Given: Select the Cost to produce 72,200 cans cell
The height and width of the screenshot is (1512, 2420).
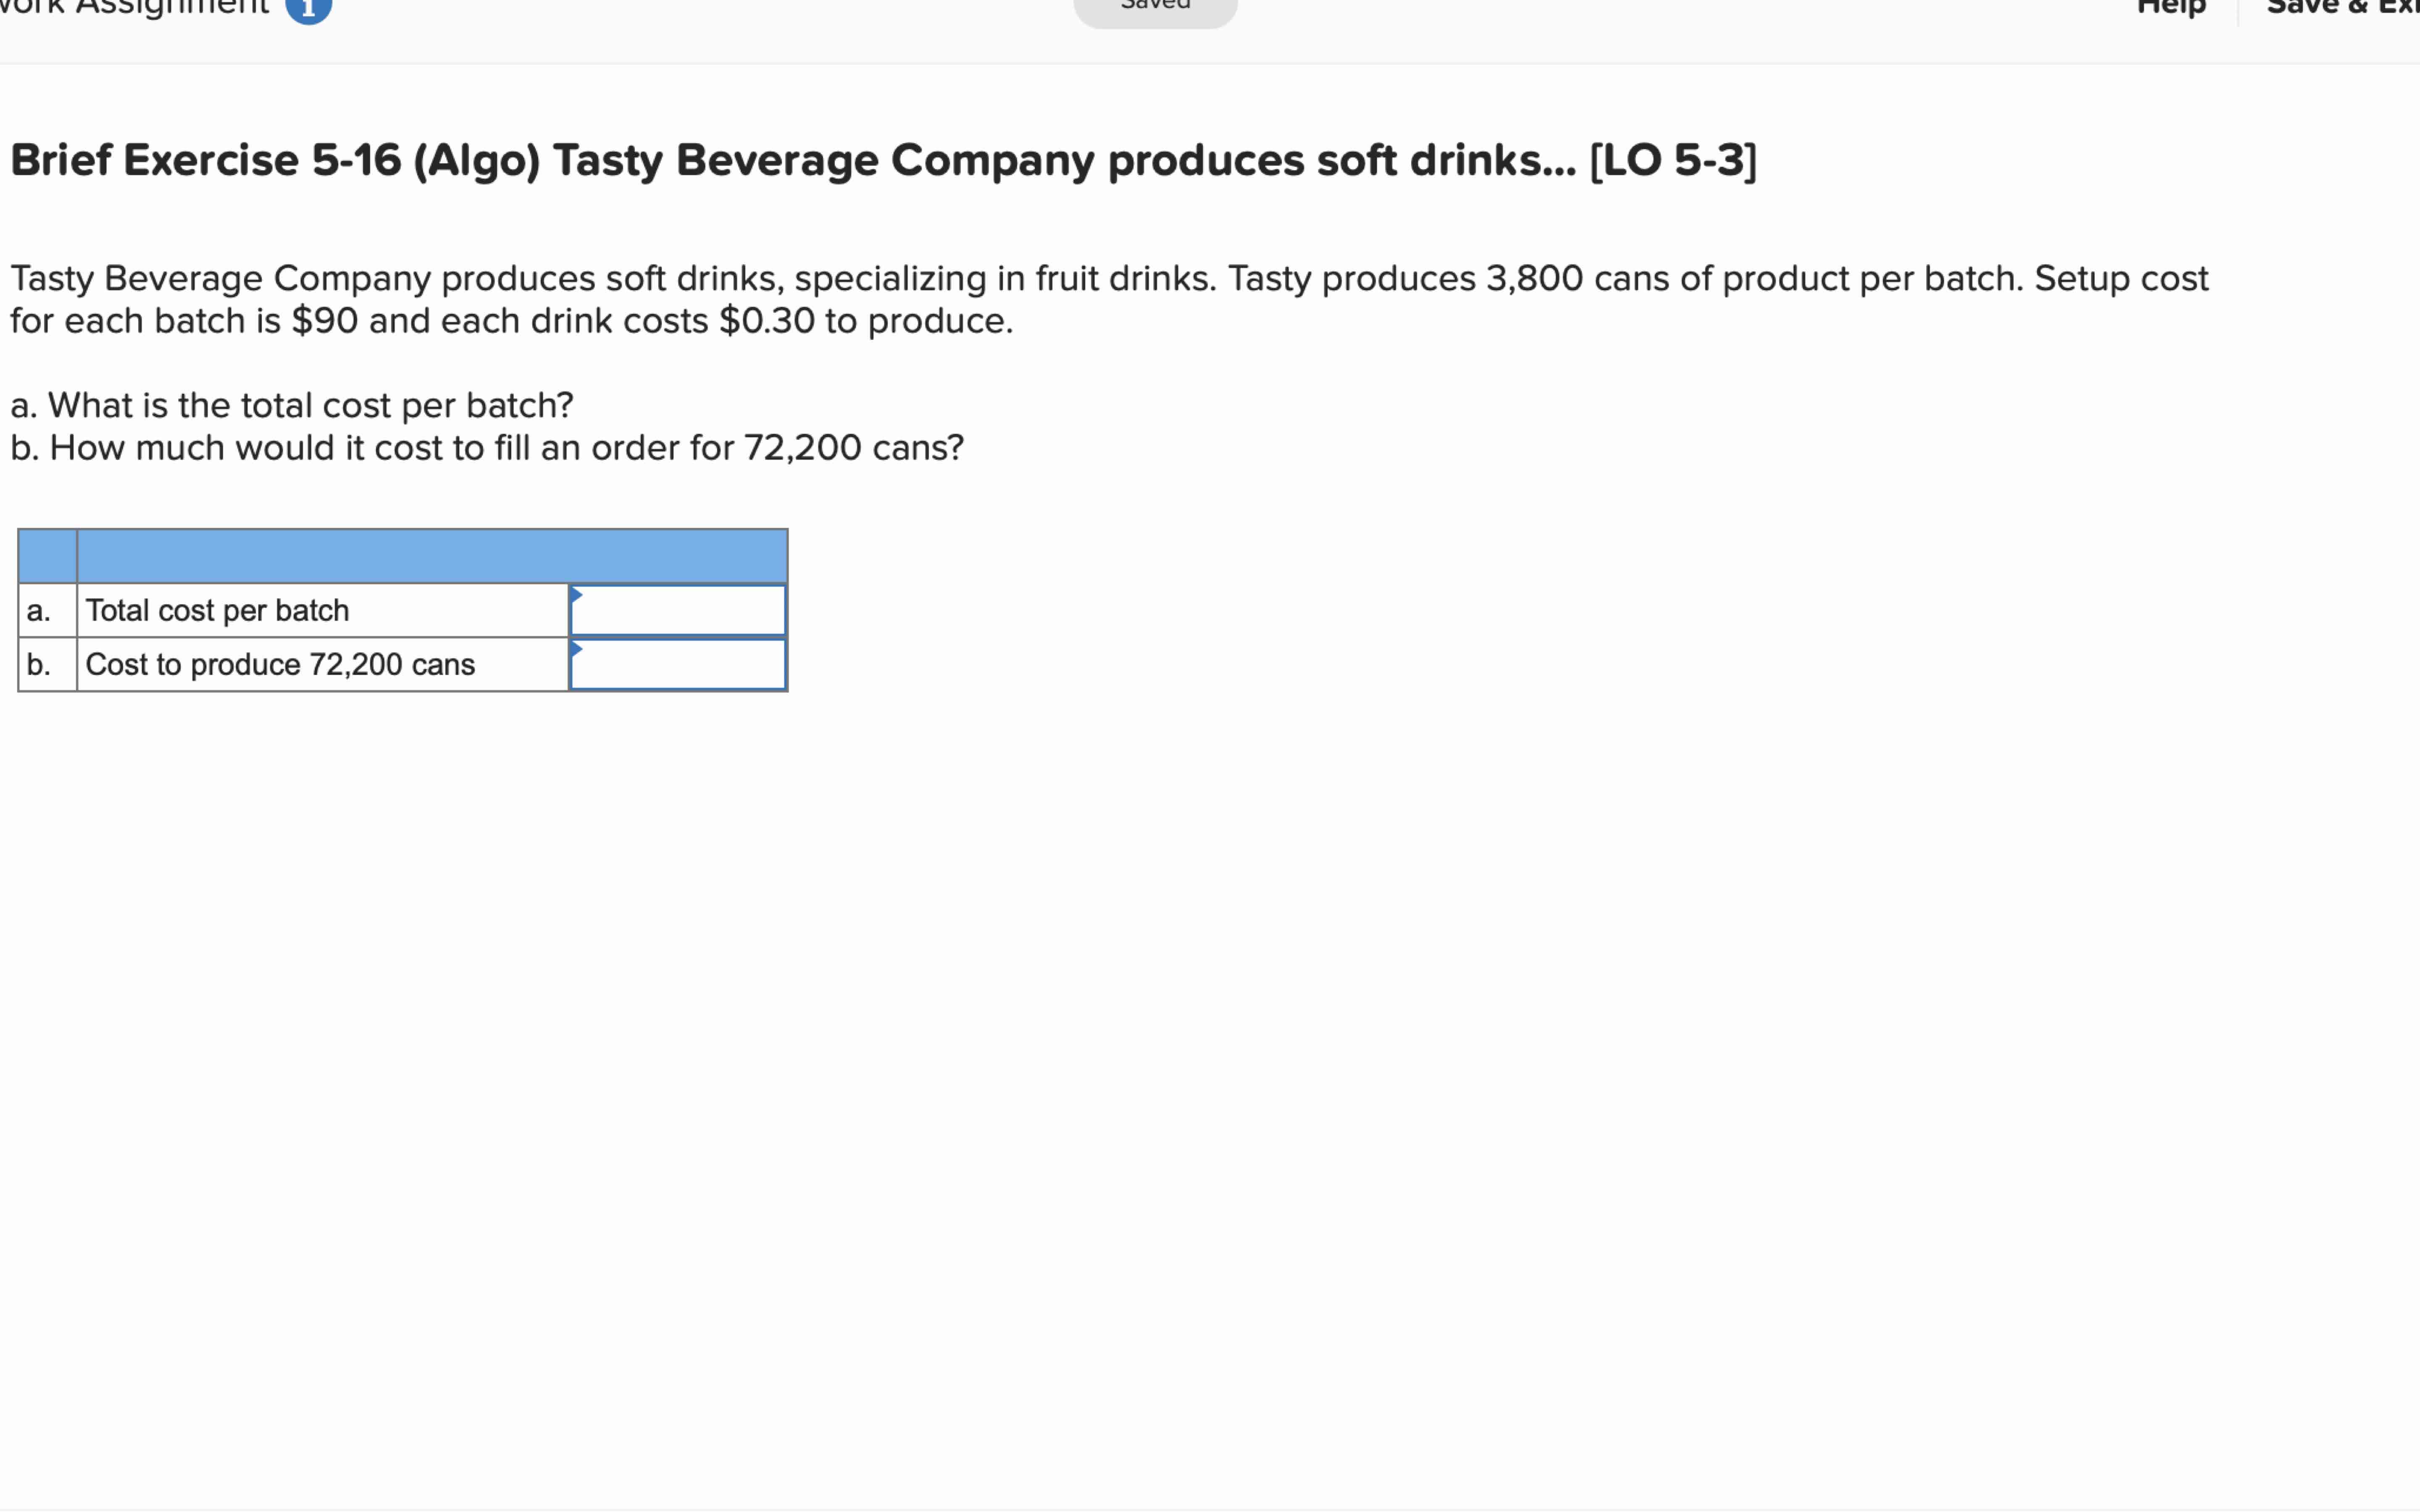Looking at the screenshot, I should pyautogui.click(x=320, y=664).
